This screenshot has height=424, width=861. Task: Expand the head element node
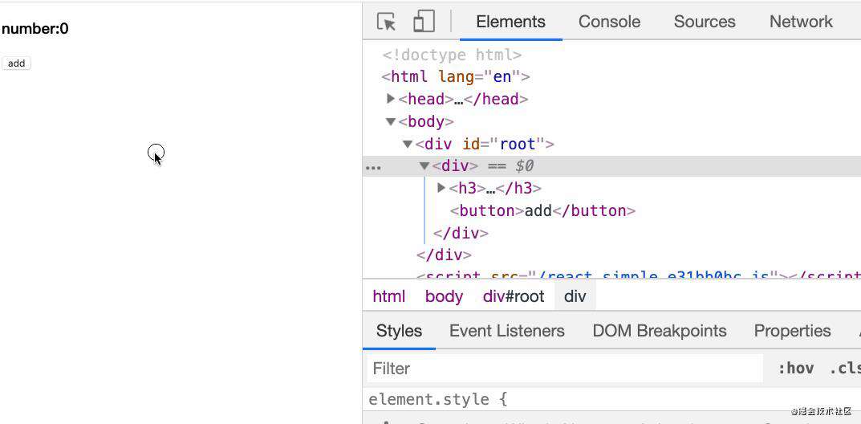391,99
